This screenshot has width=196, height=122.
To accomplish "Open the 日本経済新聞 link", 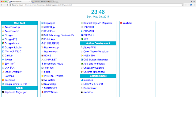I will coord(51,43).
